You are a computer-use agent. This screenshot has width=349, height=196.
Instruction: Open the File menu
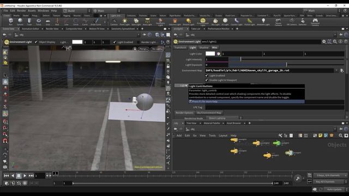[x=5, y=11]
